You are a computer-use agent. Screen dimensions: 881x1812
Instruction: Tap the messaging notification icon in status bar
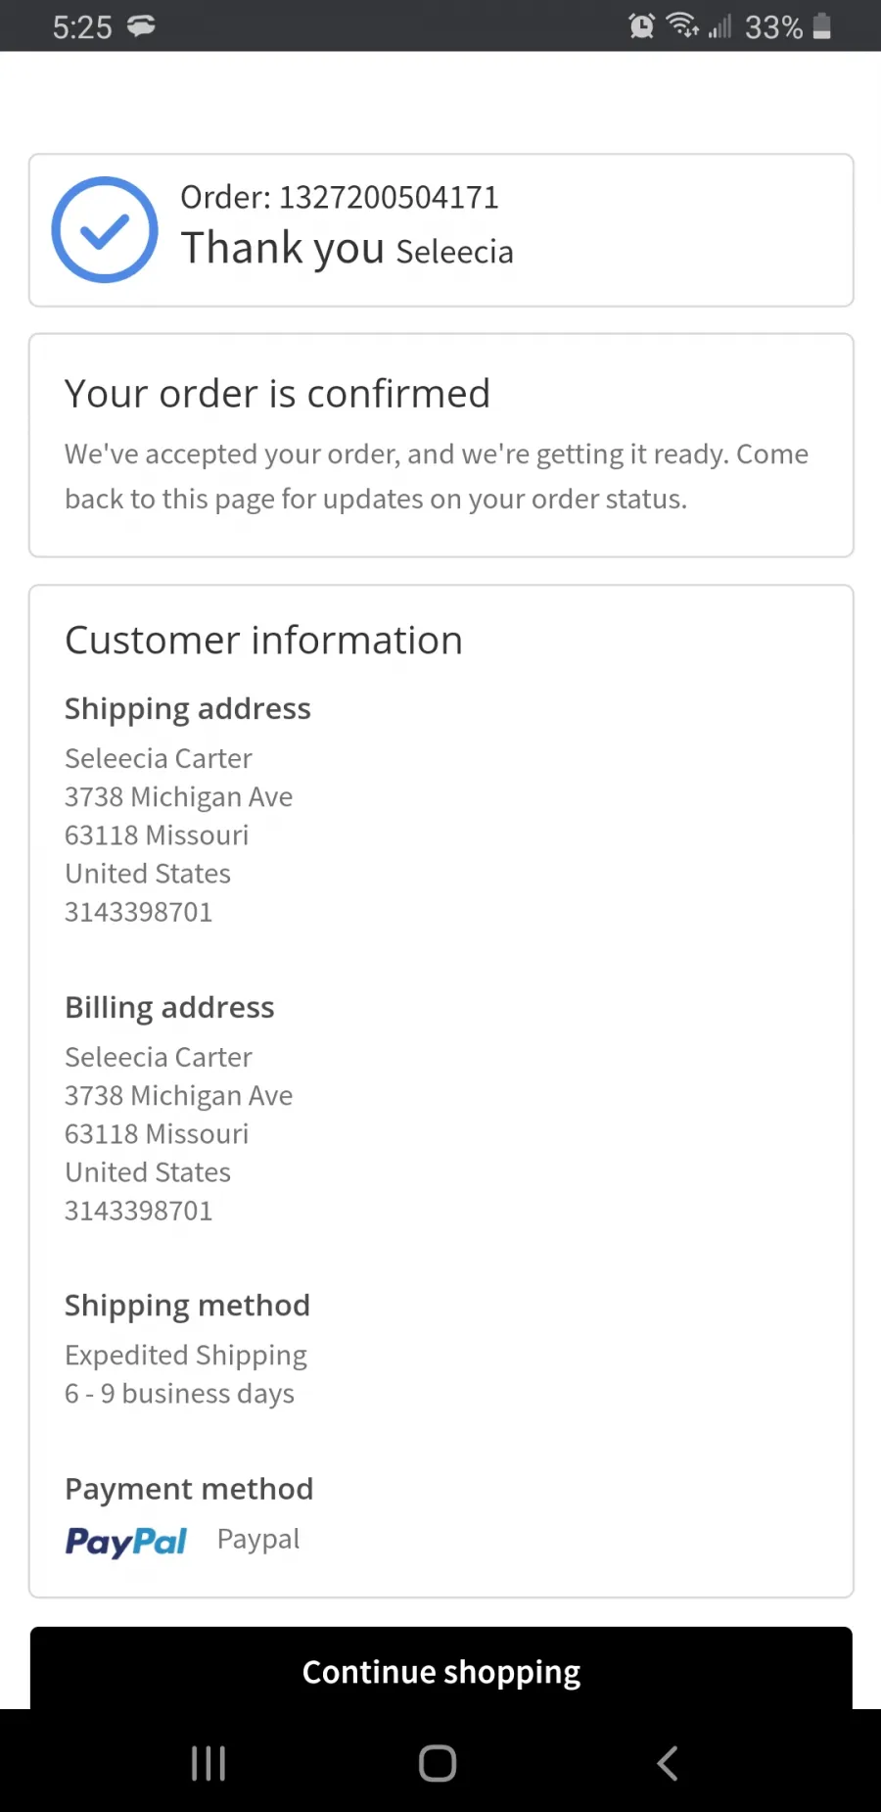[142, 26]
